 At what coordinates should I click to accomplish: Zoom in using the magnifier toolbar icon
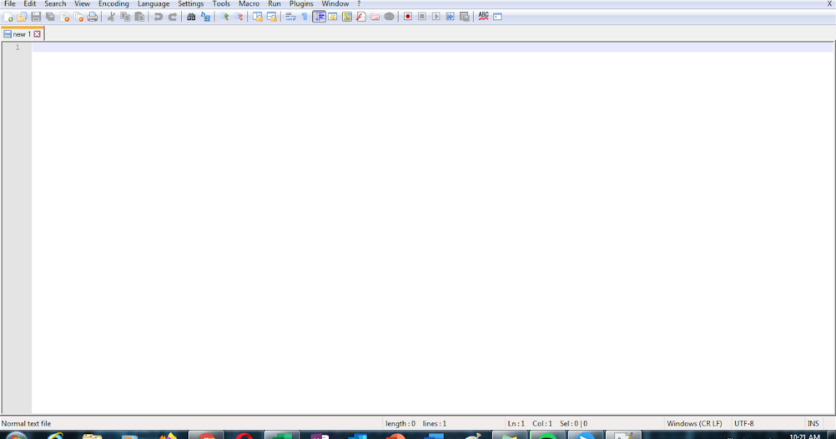[x=224, y=16]
